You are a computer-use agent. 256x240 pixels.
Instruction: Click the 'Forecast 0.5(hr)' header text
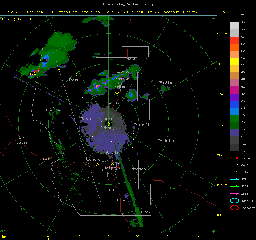point(179,12)
